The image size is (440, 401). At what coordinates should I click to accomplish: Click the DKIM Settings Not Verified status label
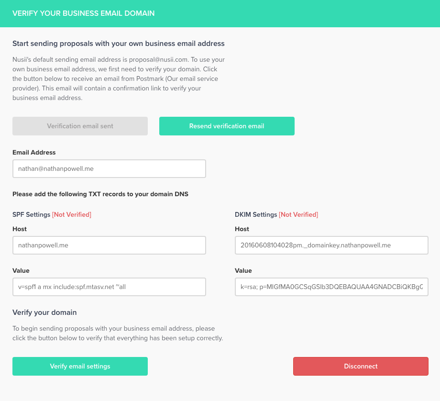click(x=298, y=214)
